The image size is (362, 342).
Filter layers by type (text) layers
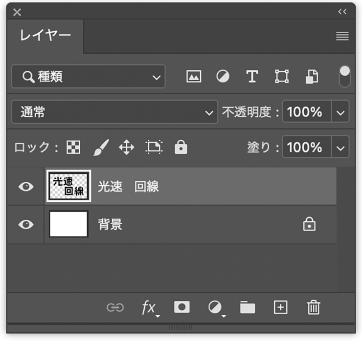point(252,77)
